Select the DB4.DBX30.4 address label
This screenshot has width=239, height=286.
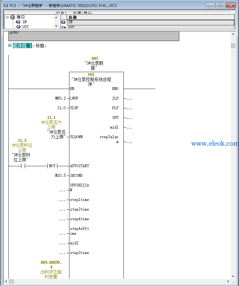[51, 265]
